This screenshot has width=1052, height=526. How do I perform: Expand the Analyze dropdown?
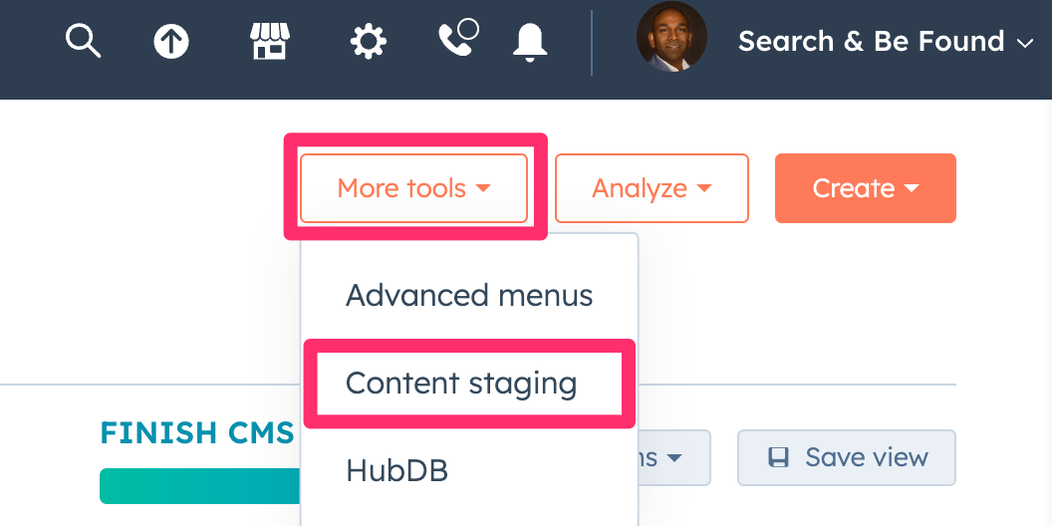click(652, 188)
